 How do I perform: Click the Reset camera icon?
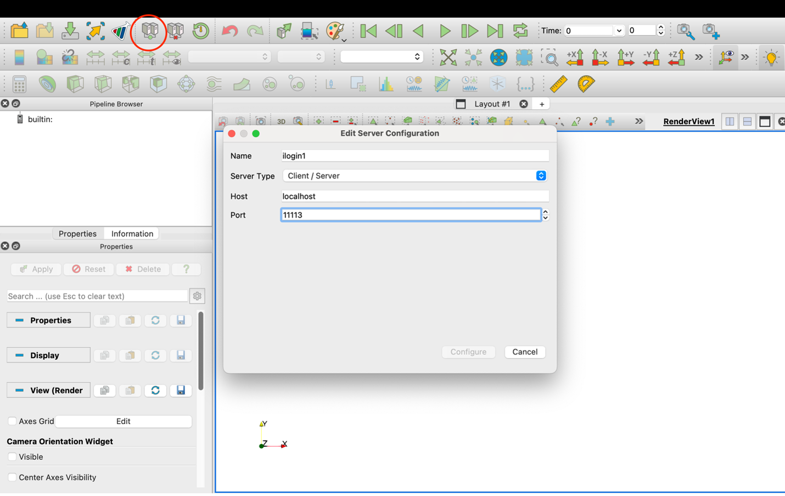click(x=448, y=57)
